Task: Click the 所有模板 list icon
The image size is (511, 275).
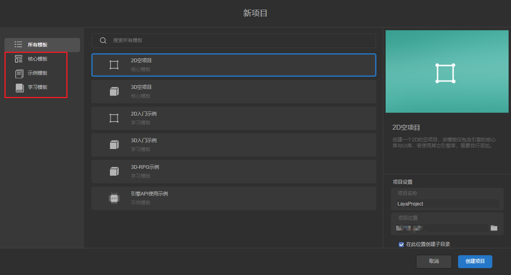Action: click(x=18, y=44)
